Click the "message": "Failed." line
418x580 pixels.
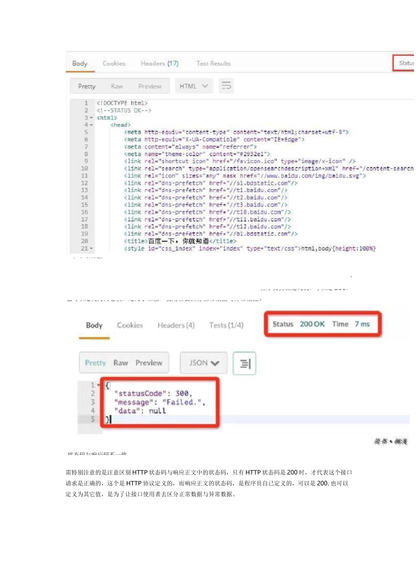pyautogui.click(x=160, y=402)
